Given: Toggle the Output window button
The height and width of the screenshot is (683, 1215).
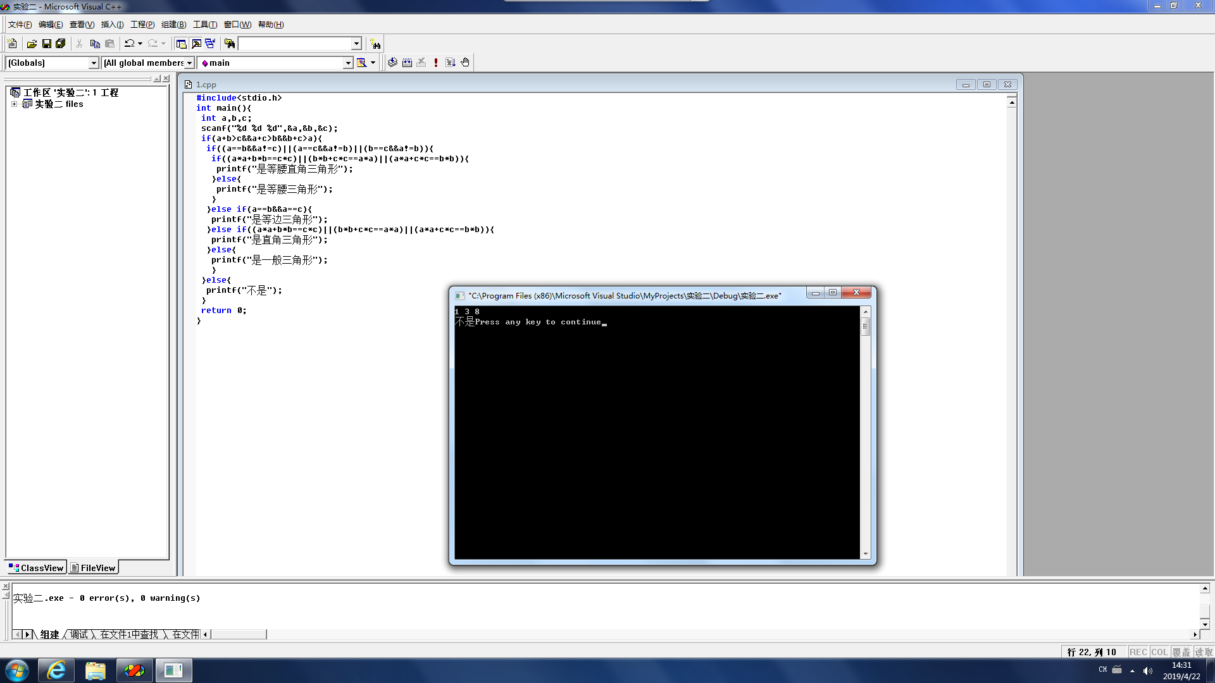Looking at the screenshot, I should (196, 44).
